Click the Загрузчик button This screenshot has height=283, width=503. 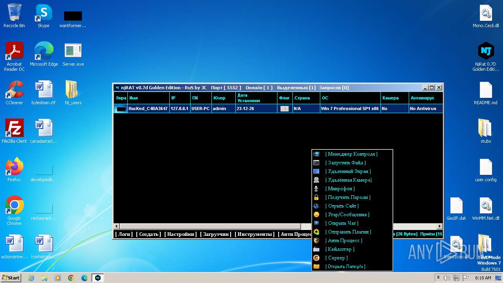(216, 234)
